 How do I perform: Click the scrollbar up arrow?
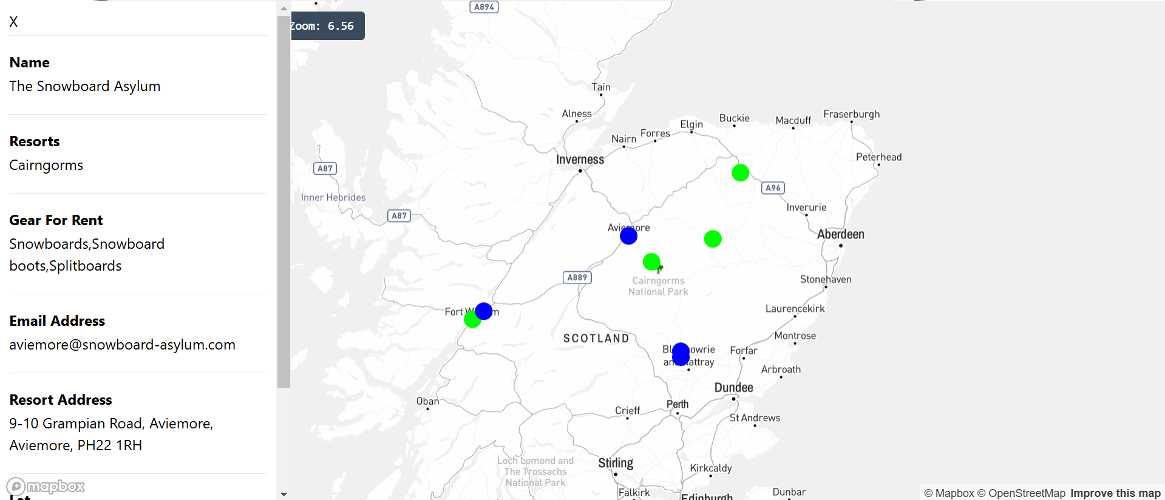(x=284, y=8)
